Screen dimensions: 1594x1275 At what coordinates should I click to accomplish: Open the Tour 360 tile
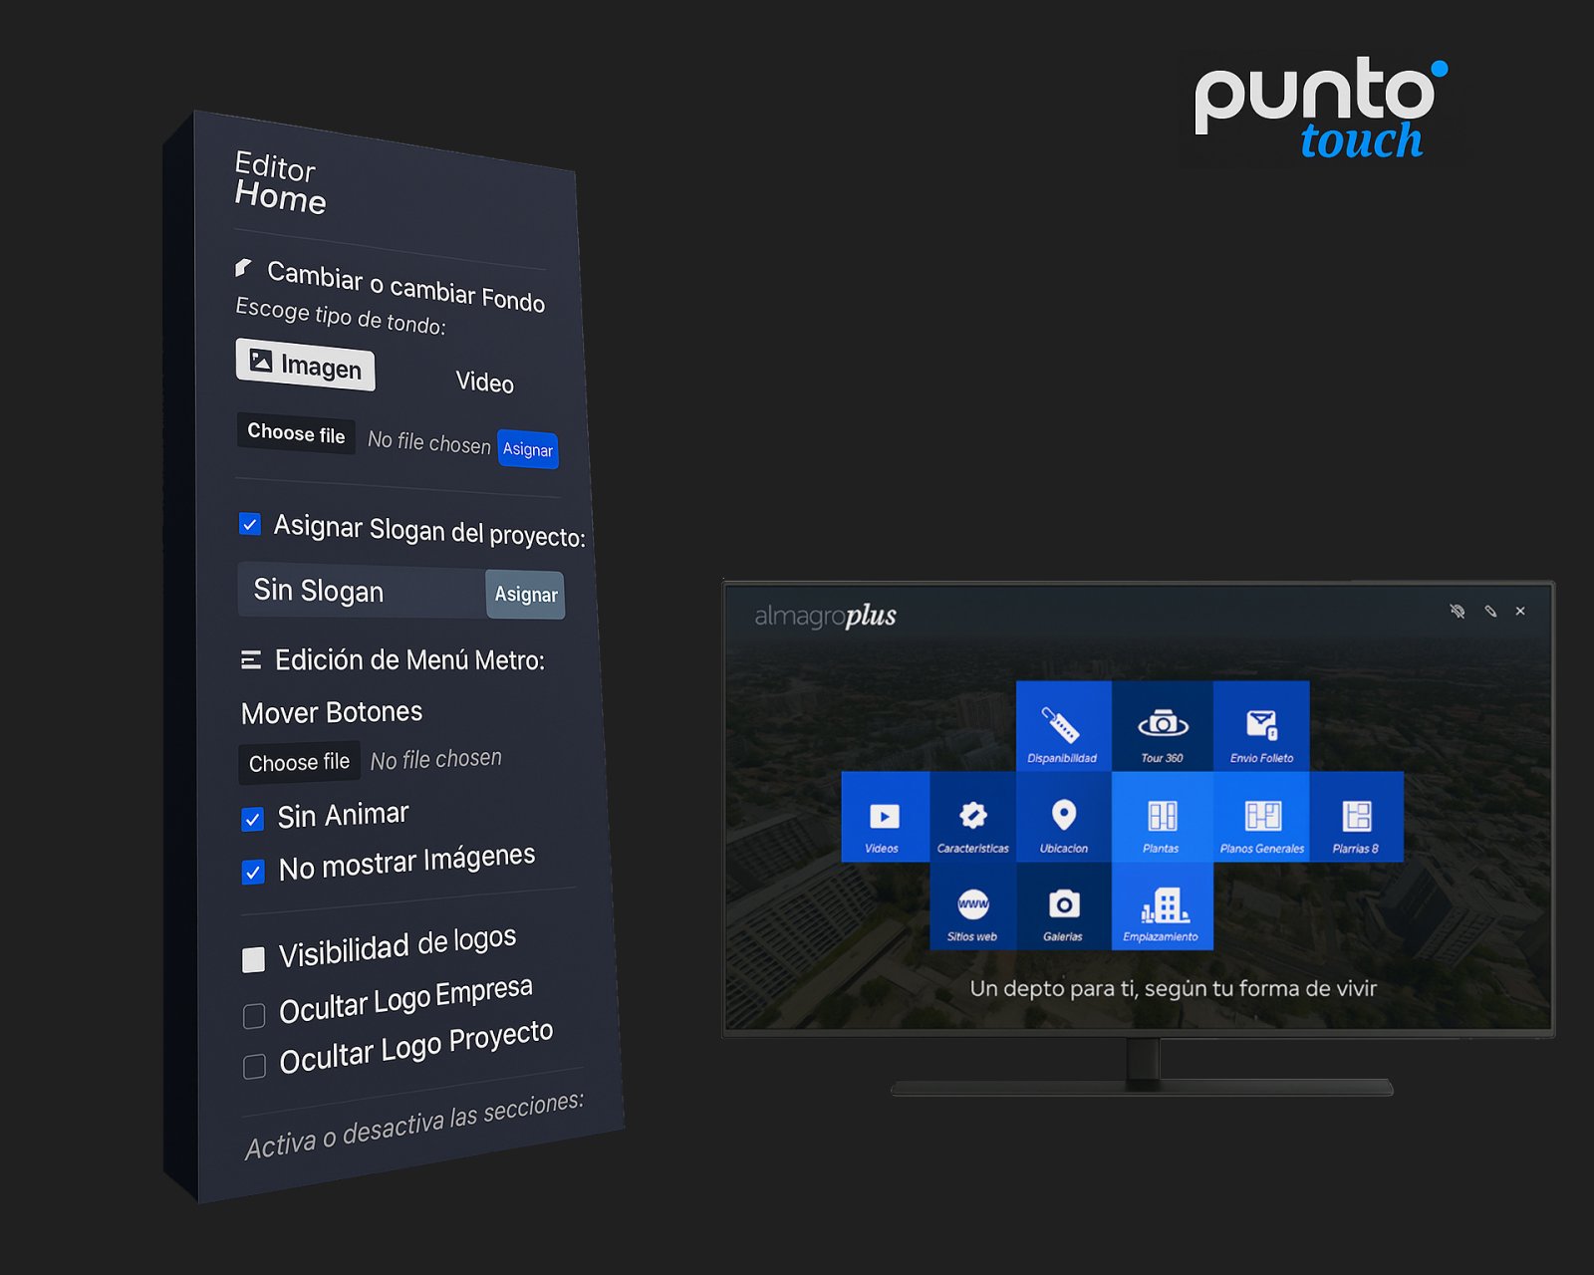1162,726
